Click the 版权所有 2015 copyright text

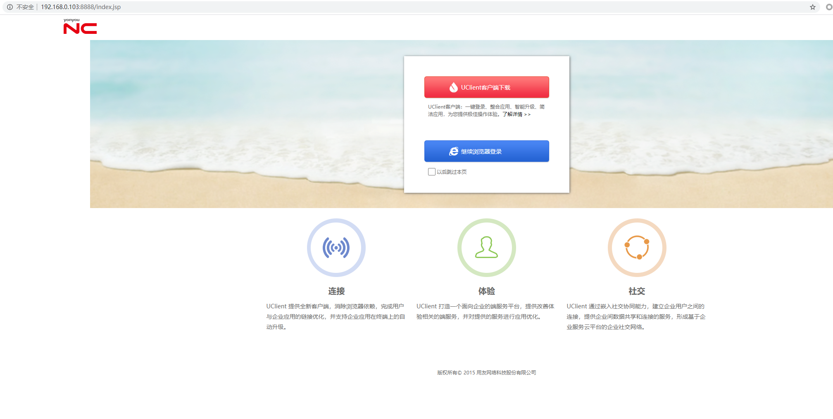click(487, 372)
